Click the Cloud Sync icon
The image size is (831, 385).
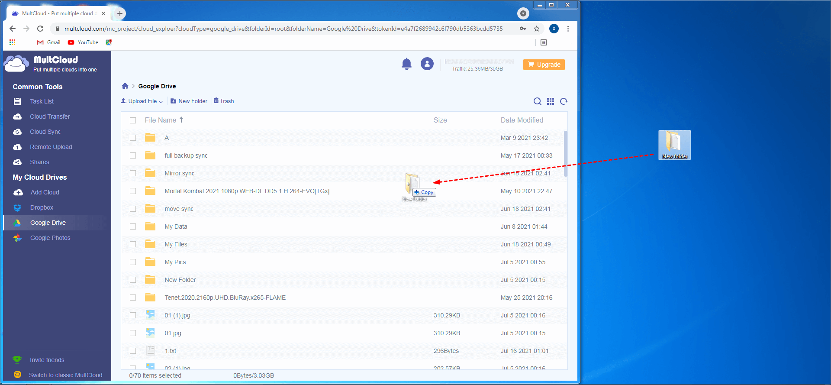(17, 132)
